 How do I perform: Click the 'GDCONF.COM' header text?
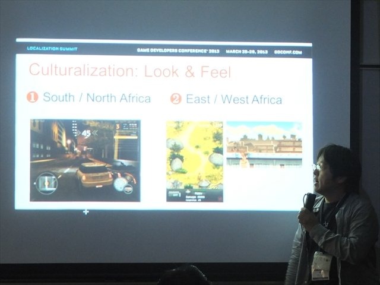(288, 52)
